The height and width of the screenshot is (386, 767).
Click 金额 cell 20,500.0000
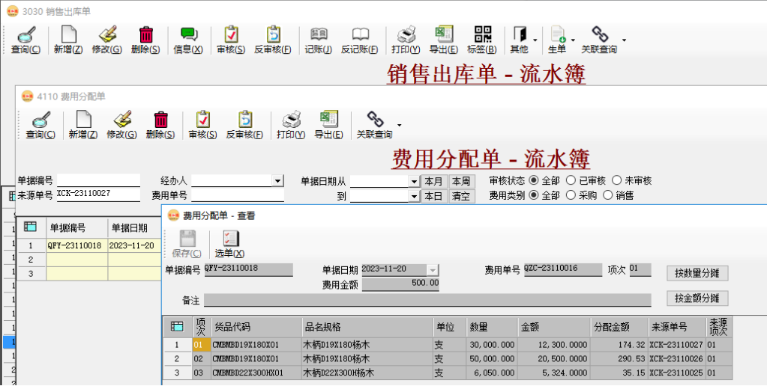pyautogui.click(x=554, y=358)
